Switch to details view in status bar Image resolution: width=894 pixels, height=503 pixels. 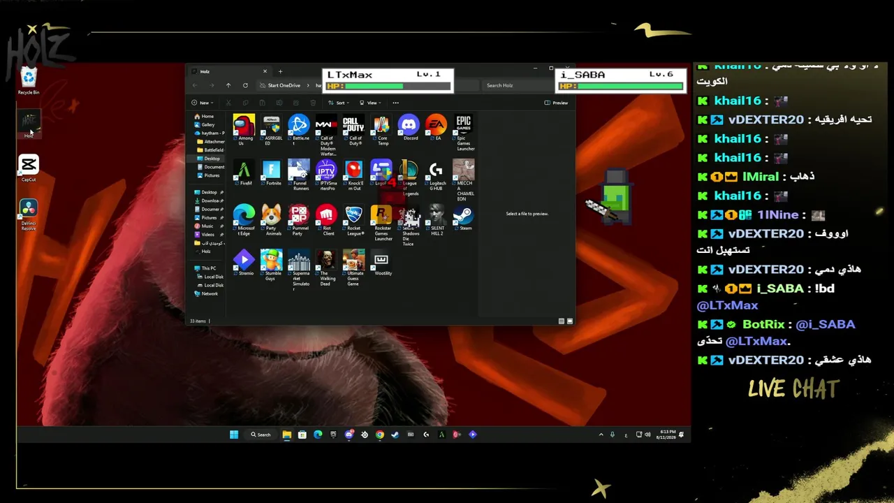(x=562, y=321)
